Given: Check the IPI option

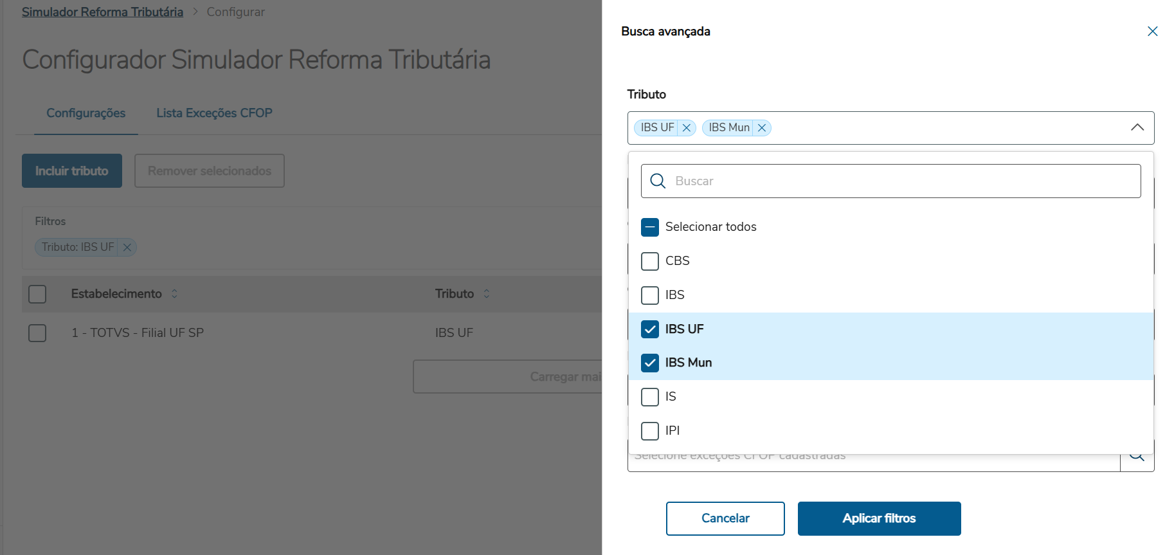Looking at the screenshot, I should pos(650,431).
